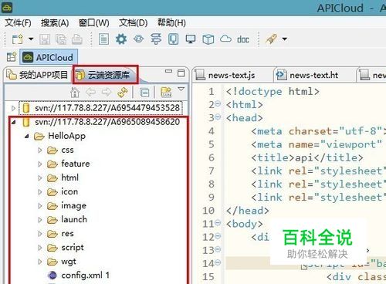Click the Collapse All icon in panel
The height and width of the screenshot is (284, 386).
pos(144,93)
